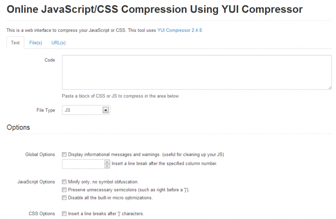Click the Display informational messages label text
Screen dimensions: 336x219
[x=146, y=154]
